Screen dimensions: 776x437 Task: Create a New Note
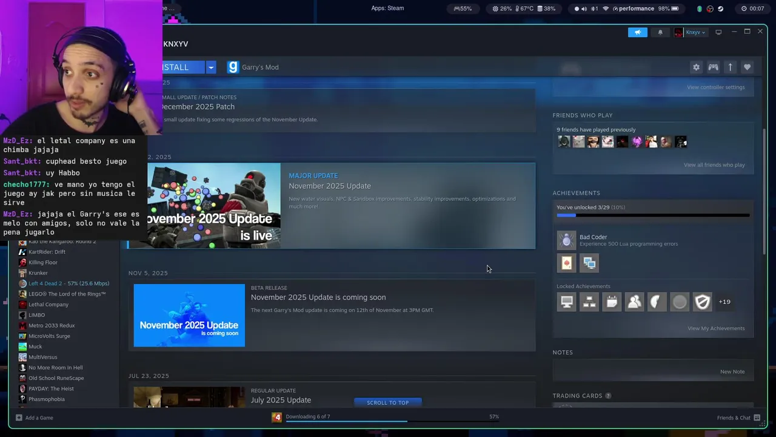tap(732, 371)
